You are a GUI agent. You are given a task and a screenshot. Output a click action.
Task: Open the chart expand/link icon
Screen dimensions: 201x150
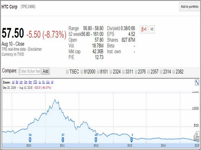(197, 82)
